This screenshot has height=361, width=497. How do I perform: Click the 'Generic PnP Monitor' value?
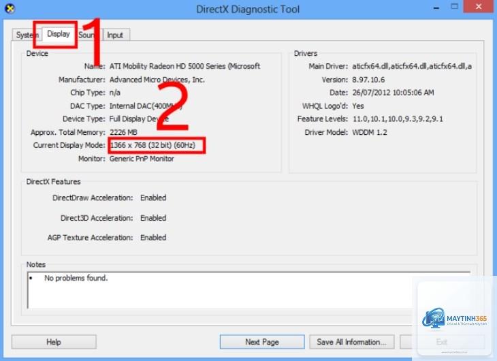tap(142, 159)
